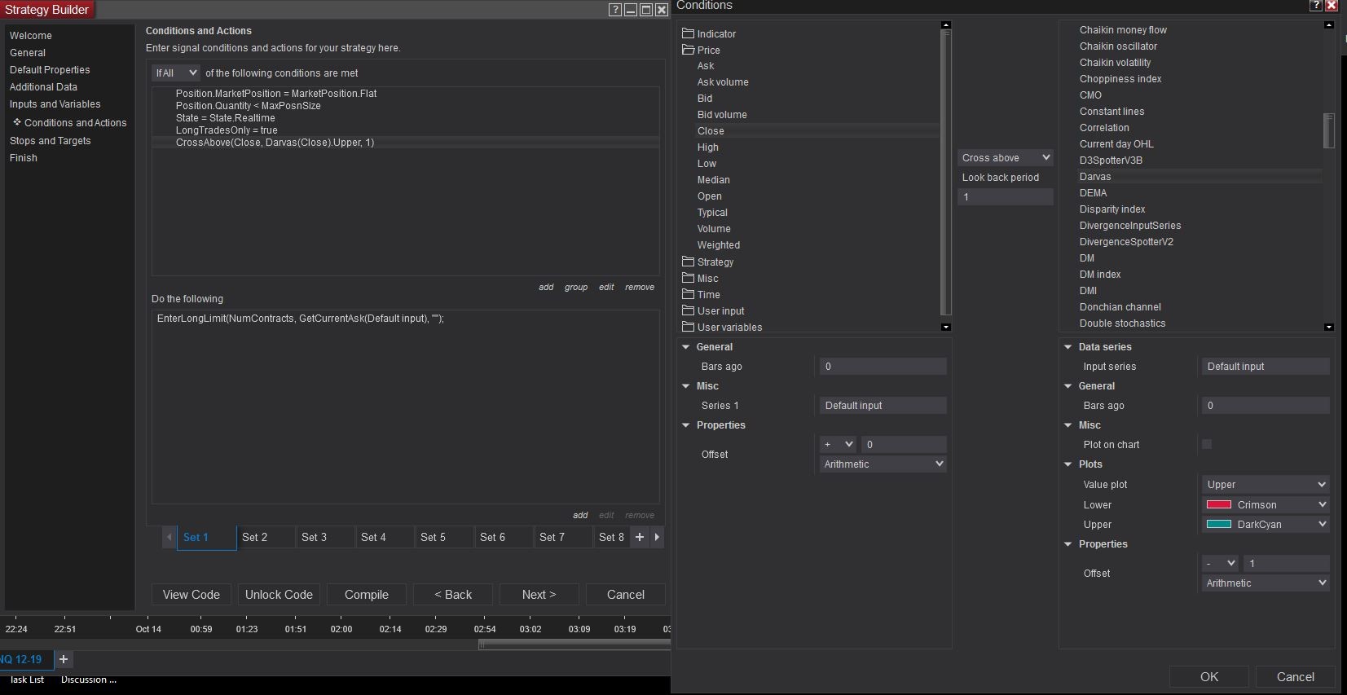Screen dimensions: 1347x695
Task: Add a new set with the plus icon
Action: [640, 537]
